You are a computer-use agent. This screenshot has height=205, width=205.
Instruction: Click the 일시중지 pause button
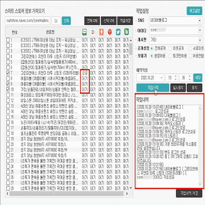click(178, 88)
